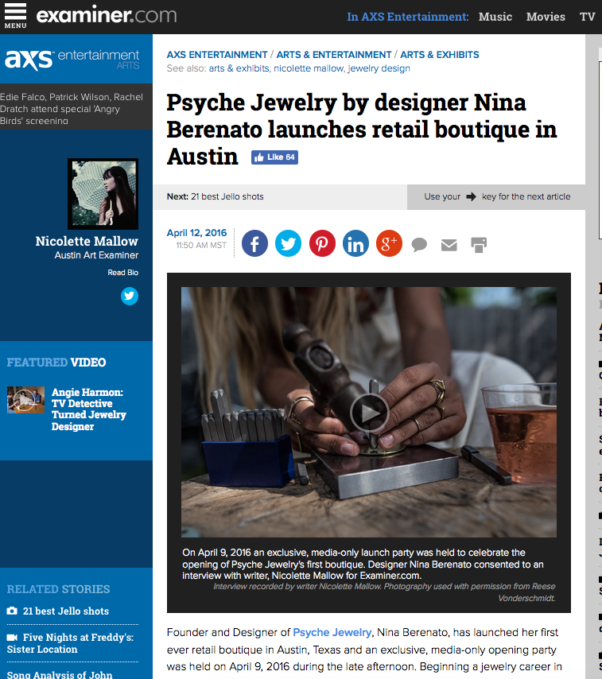Screen dimensions: 602x679
Task: Email this article via envelope icon
Action: (x=449, y=245)
